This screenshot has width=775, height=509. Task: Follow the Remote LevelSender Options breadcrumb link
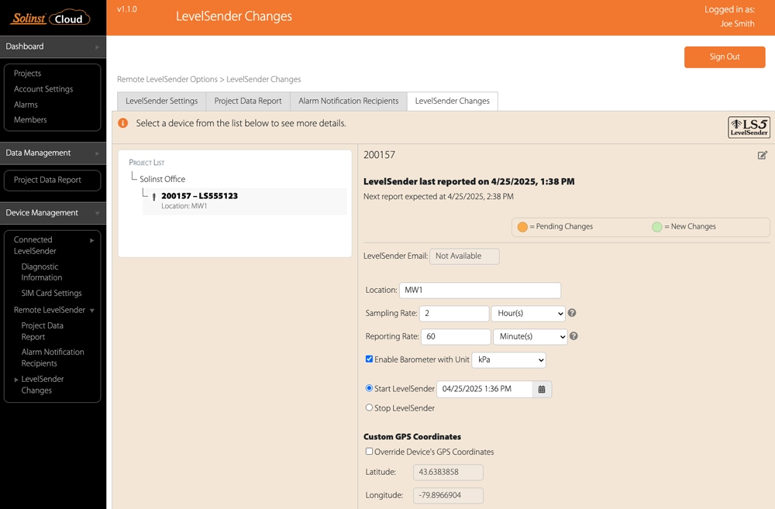[x=166, y=79]
